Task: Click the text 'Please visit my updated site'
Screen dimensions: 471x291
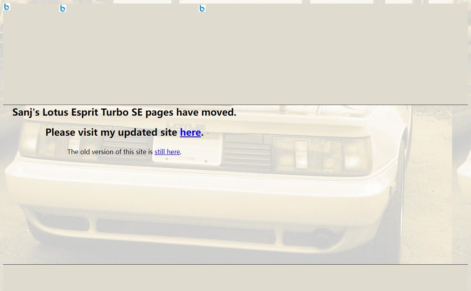Action: [111, 133]
